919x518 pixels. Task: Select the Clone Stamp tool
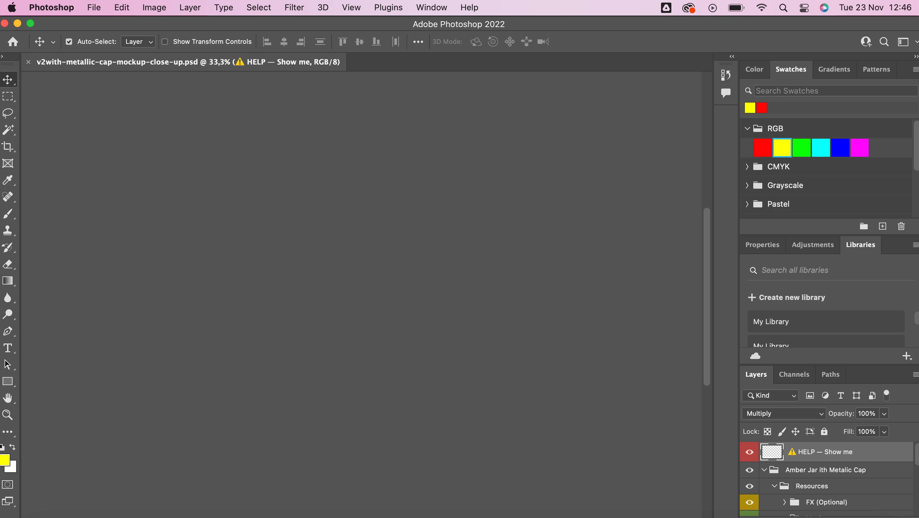pyautogui.click(x=8, y=230)
